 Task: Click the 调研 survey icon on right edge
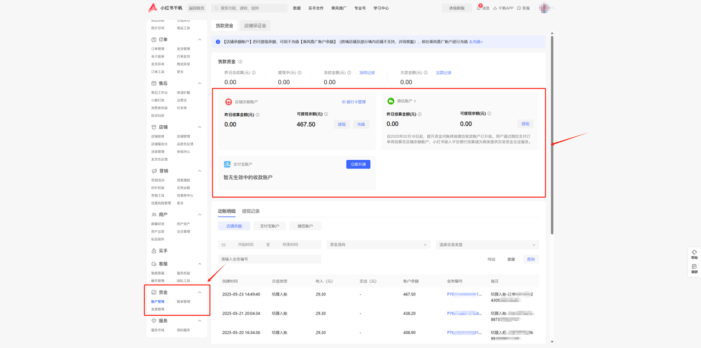point(694,267)
